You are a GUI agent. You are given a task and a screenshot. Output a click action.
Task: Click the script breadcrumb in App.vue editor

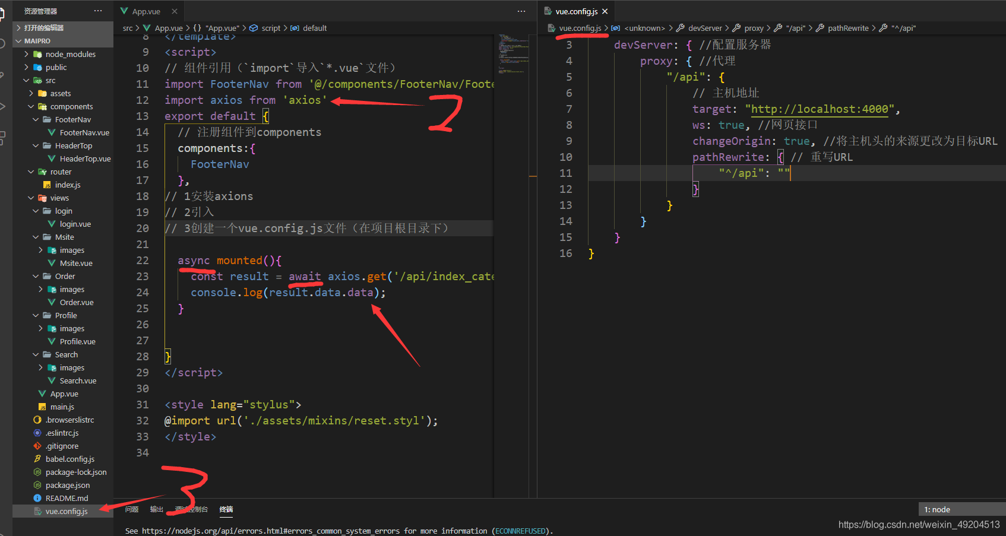[x=271, y=28]
